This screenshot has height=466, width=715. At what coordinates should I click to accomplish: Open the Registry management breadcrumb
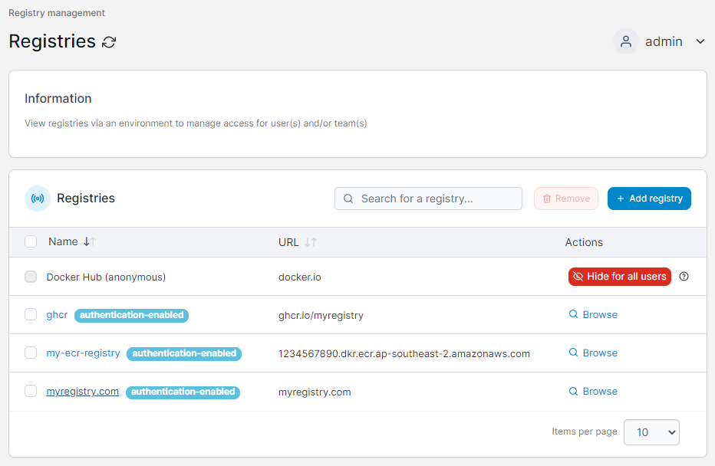tap(55, 12)
